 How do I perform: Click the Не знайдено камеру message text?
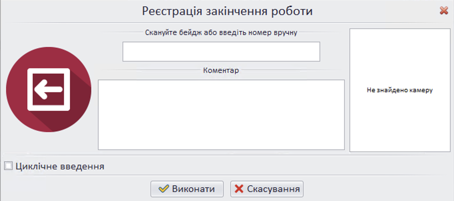point(399,90)
